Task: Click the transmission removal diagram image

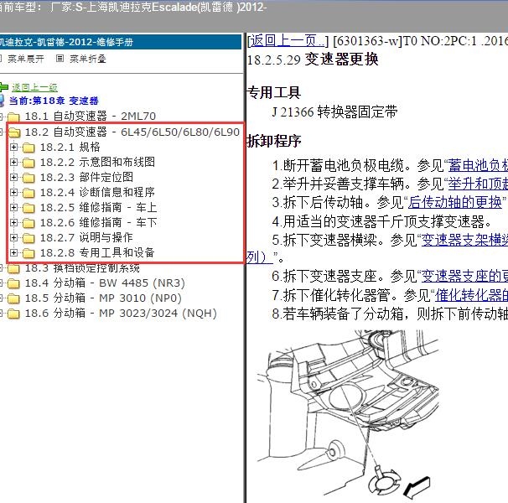Action: click(348, 416)
